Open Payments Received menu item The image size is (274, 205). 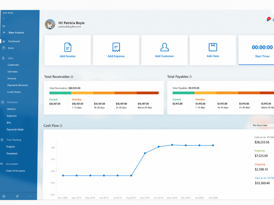(x=18, y=85)
